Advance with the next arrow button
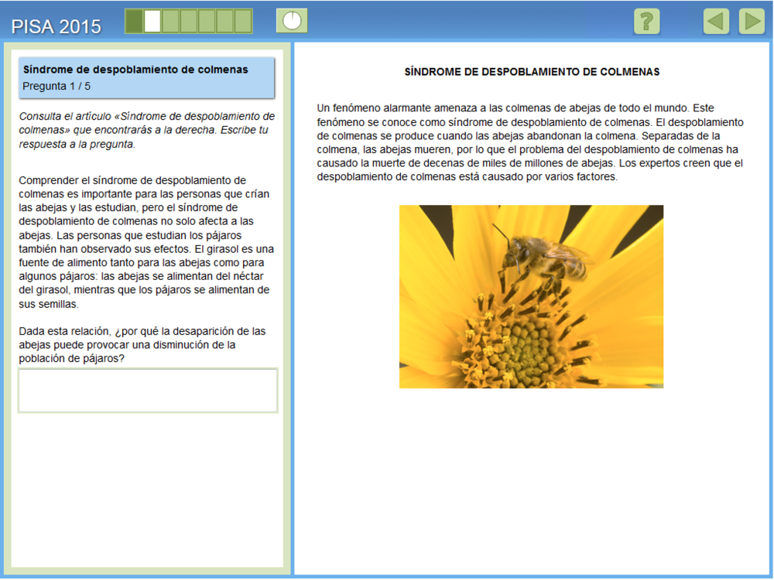The image size is (774, 580). coord(751,21)
